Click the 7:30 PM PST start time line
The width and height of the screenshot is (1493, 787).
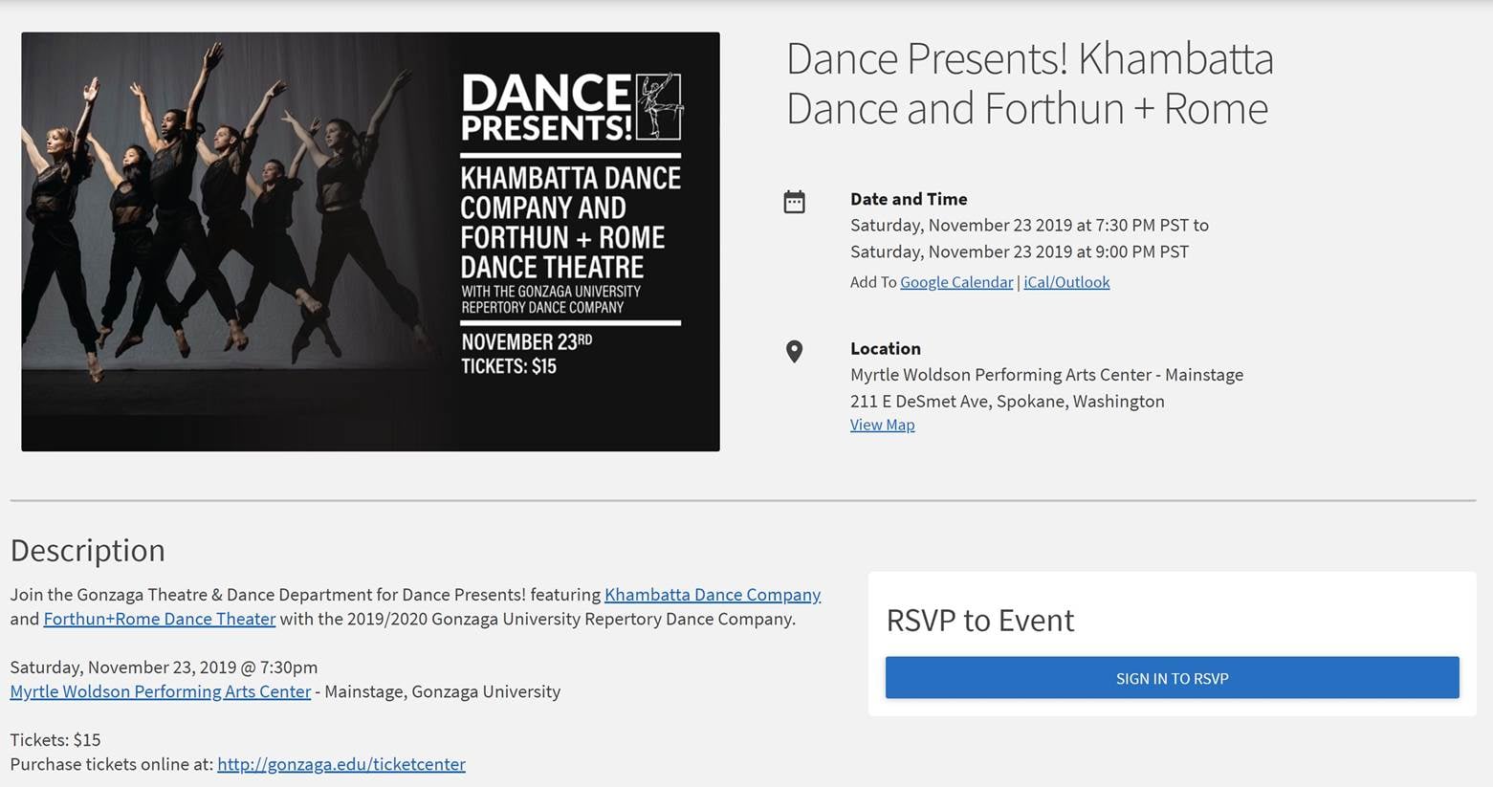[1029, 226]
